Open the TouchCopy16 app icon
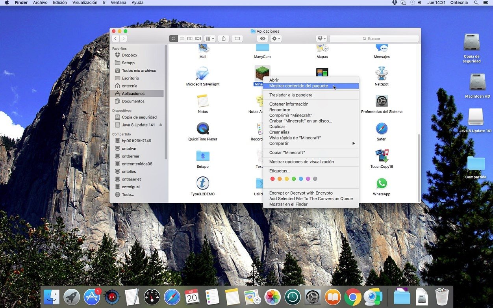493x308 pixels. (x=381, y=156)
